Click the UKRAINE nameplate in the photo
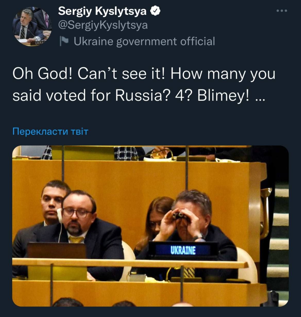301x317 pixels. [x=183, y=250]
